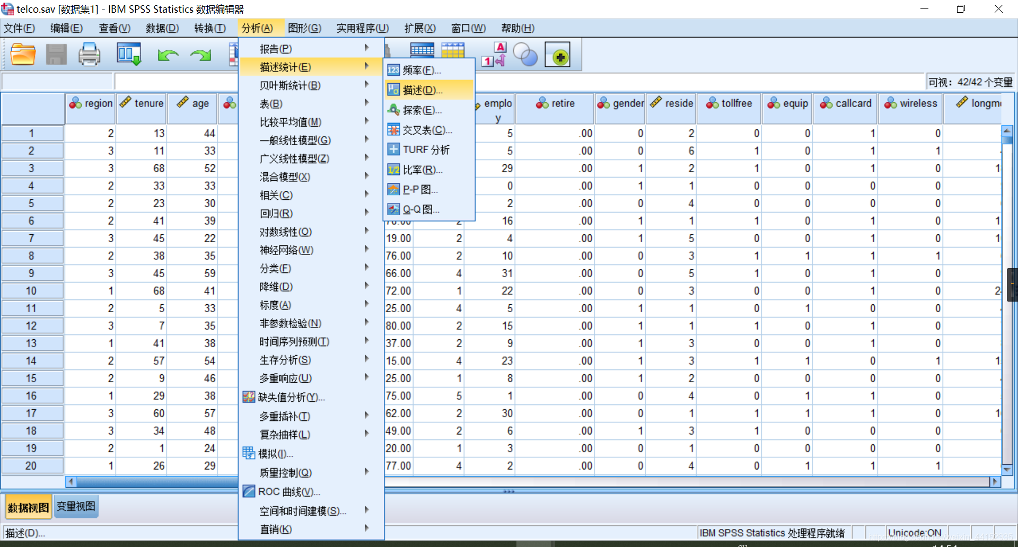
Task: Open the 数据 menu
Action: pyautogui.click(x=162, y=28)
